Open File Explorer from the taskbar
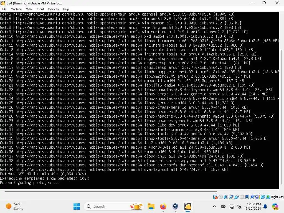Viewport: 284px width, 213px height. [151, 206]
